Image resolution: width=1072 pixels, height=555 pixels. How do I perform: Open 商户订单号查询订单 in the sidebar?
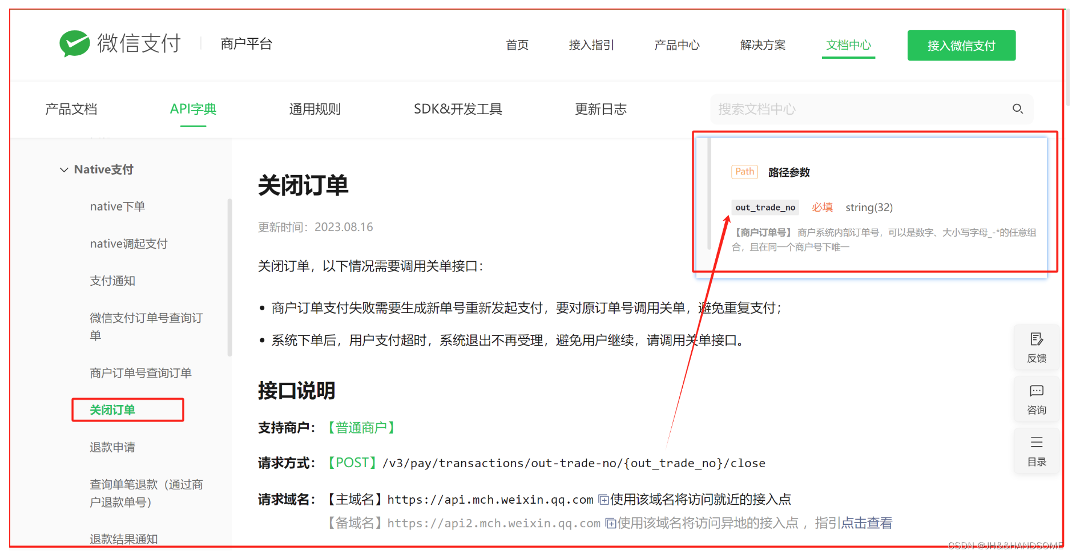click(140, 373)
